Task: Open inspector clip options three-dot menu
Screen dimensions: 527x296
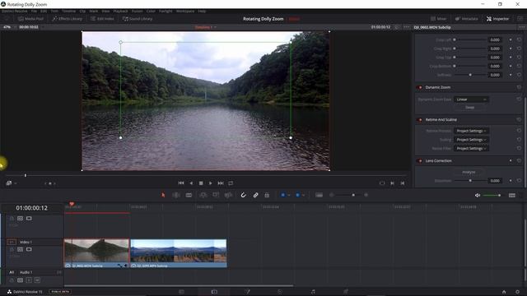Action: (521, 27)
